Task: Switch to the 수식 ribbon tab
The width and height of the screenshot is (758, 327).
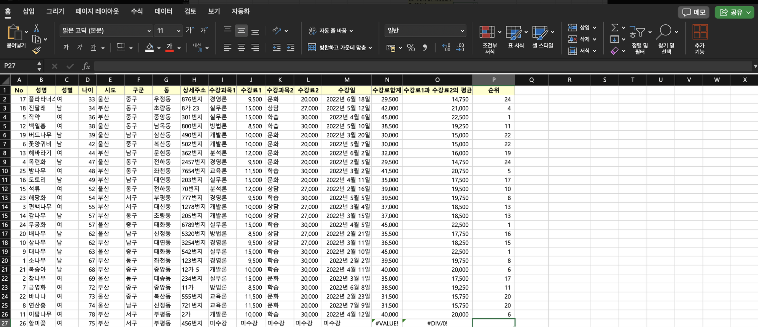Action: tap(137, 11)
